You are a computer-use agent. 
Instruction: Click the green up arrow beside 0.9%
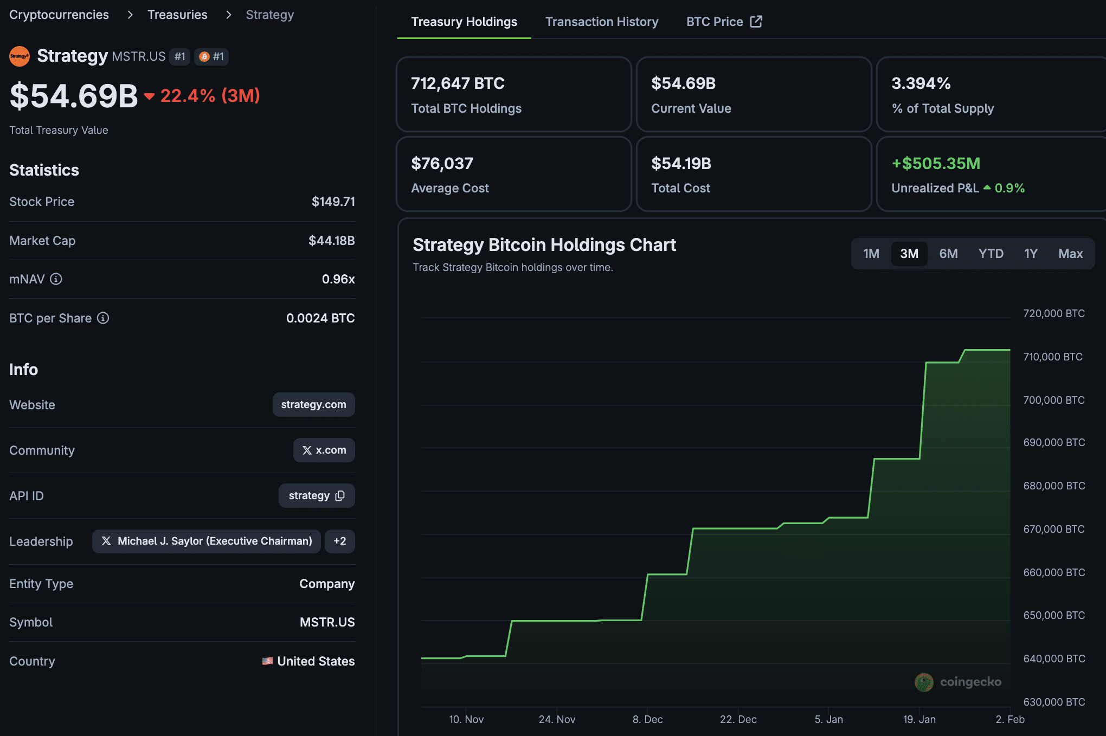tap(987, 188)
